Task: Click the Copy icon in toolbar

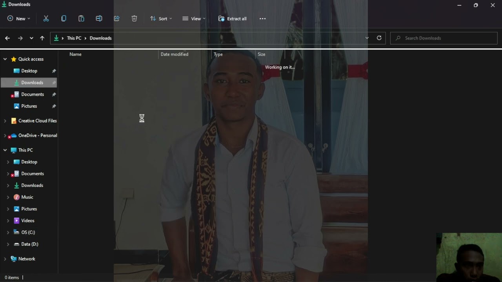Action: point(64,18)
